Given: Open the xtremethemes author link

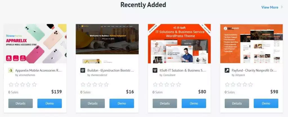Looking at the screenshot, I should [27, 75].
